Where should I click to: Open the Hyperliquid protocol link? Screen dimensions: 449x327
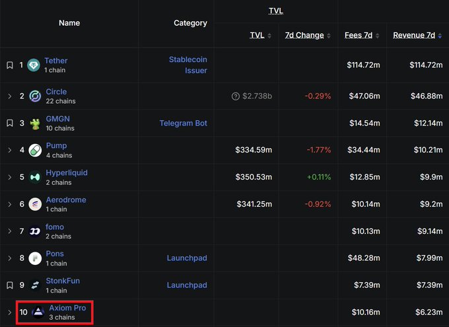(x=67, y=172)
